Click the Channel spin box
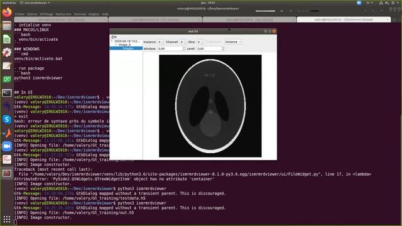 tap(183, 42)
